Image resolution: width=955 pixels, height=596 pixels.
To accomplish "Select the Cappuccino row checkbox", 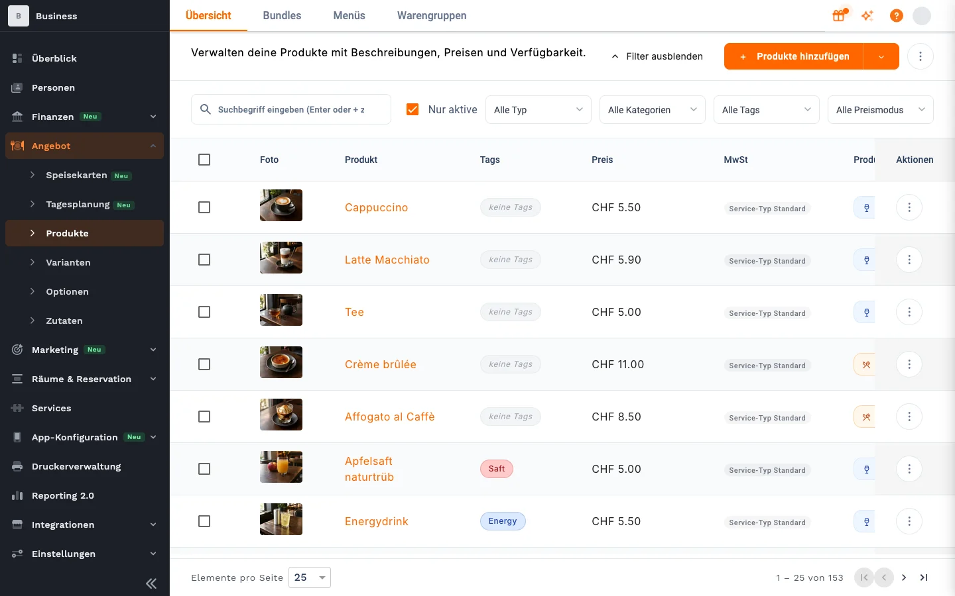I will [204, 207].
